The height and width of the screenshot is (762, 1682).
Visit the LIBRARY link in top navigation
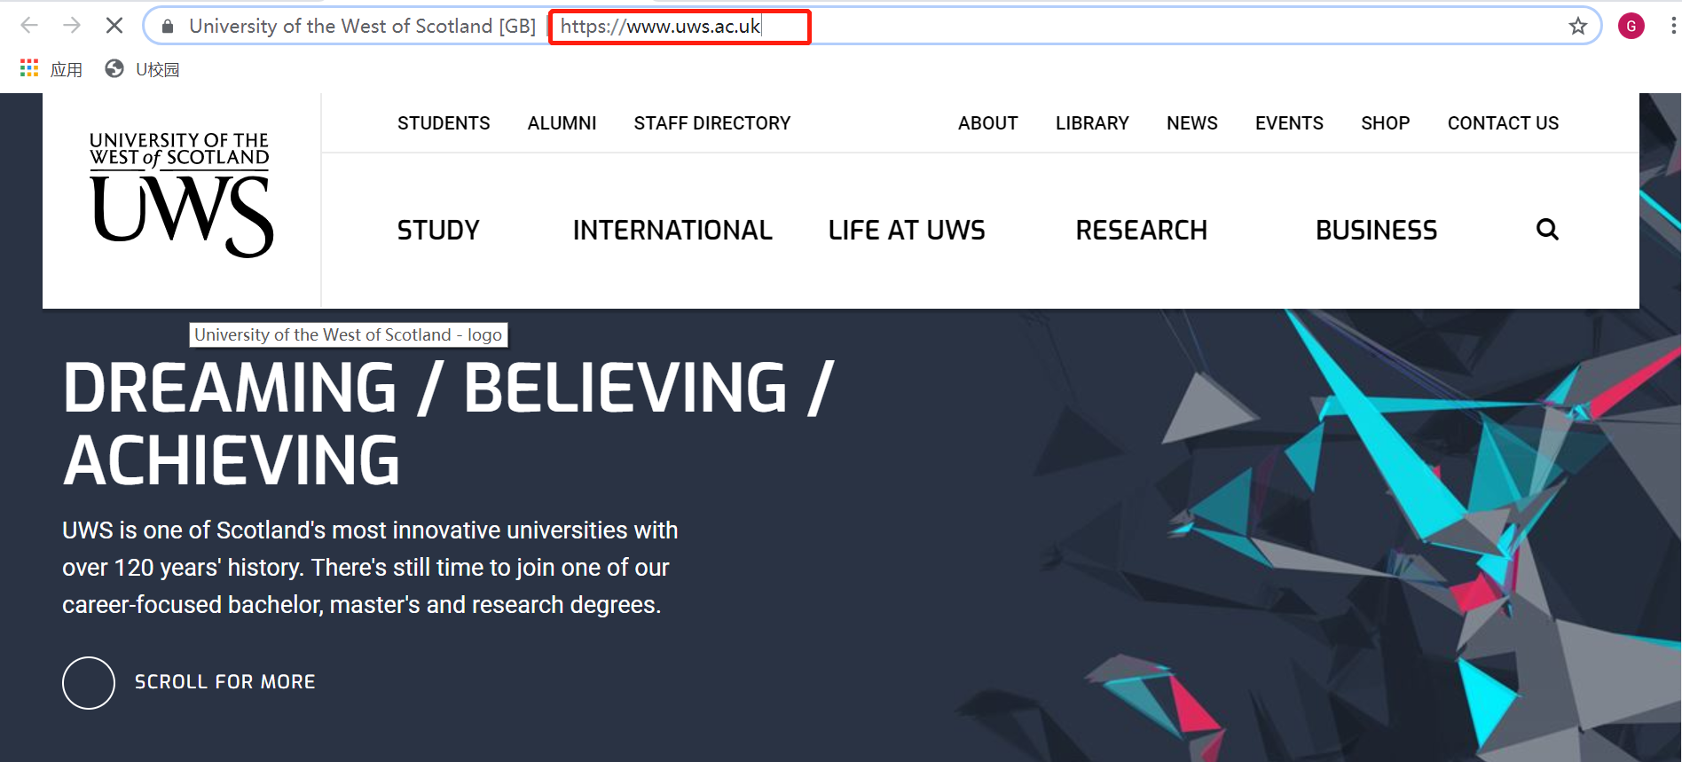(x=1092, y=123)
